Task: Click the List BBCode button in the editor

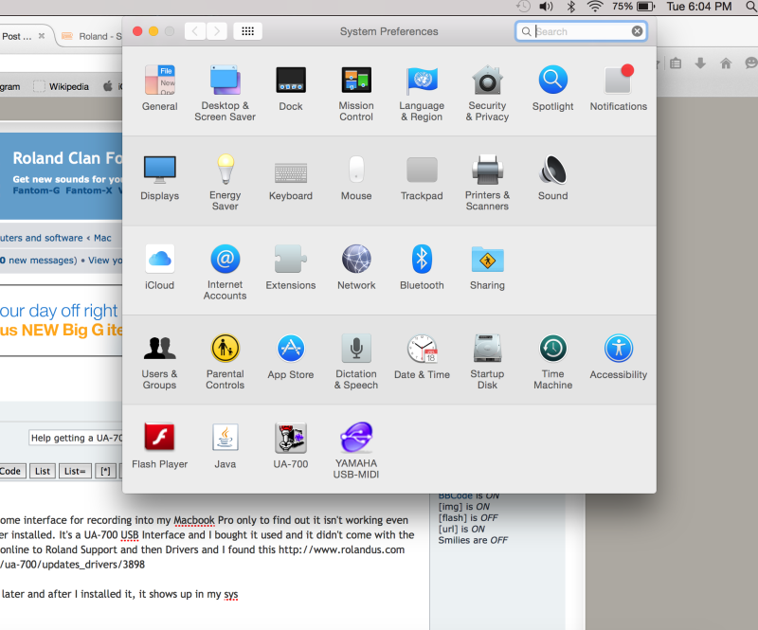Action: click(x=43, y=471)
